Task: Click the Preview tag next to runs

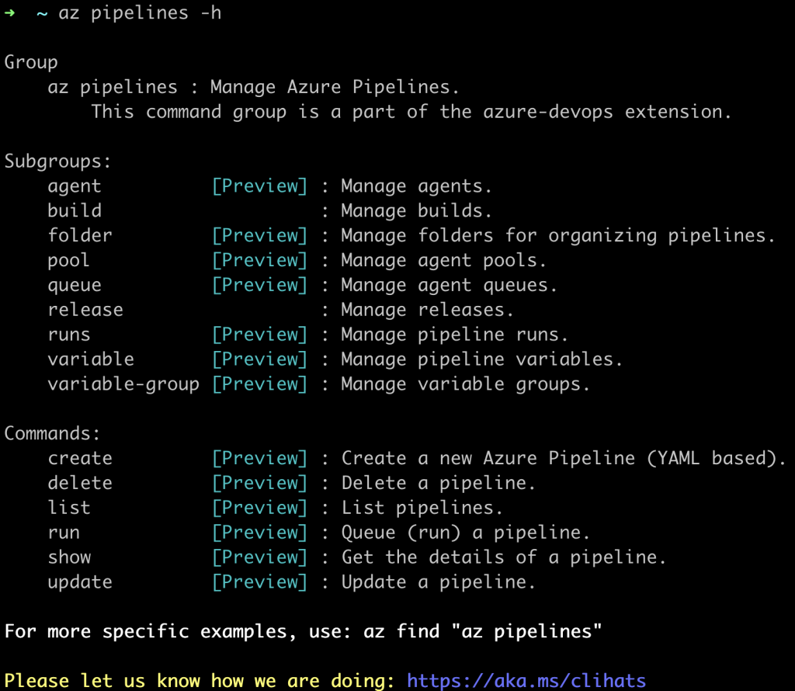Action: pyautogui.click(x=259, y=335)
